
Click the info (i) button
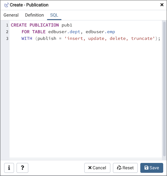tap(9, 168)
